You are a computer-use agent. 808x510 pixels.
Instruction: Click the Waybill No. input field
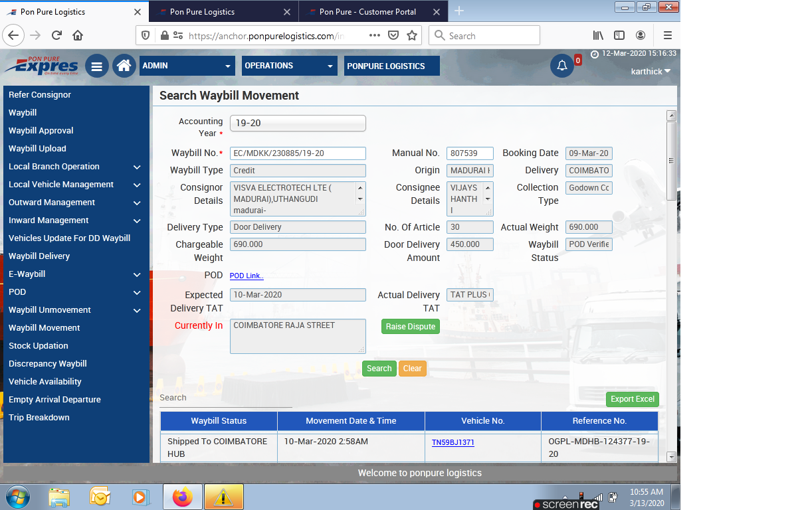[298, 153]
